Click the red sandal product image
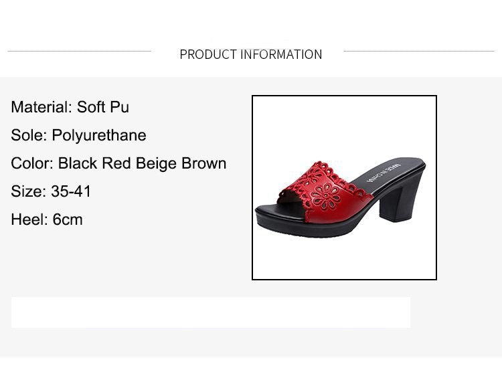 coord(344,187)
